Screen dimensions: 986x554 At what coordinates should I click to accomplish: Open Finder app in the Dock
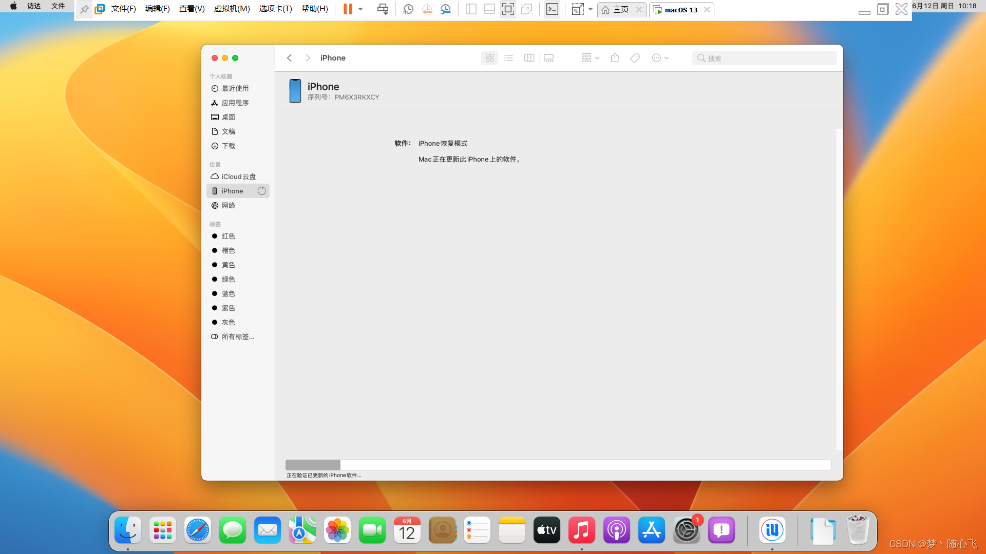[x=128, y=530]
